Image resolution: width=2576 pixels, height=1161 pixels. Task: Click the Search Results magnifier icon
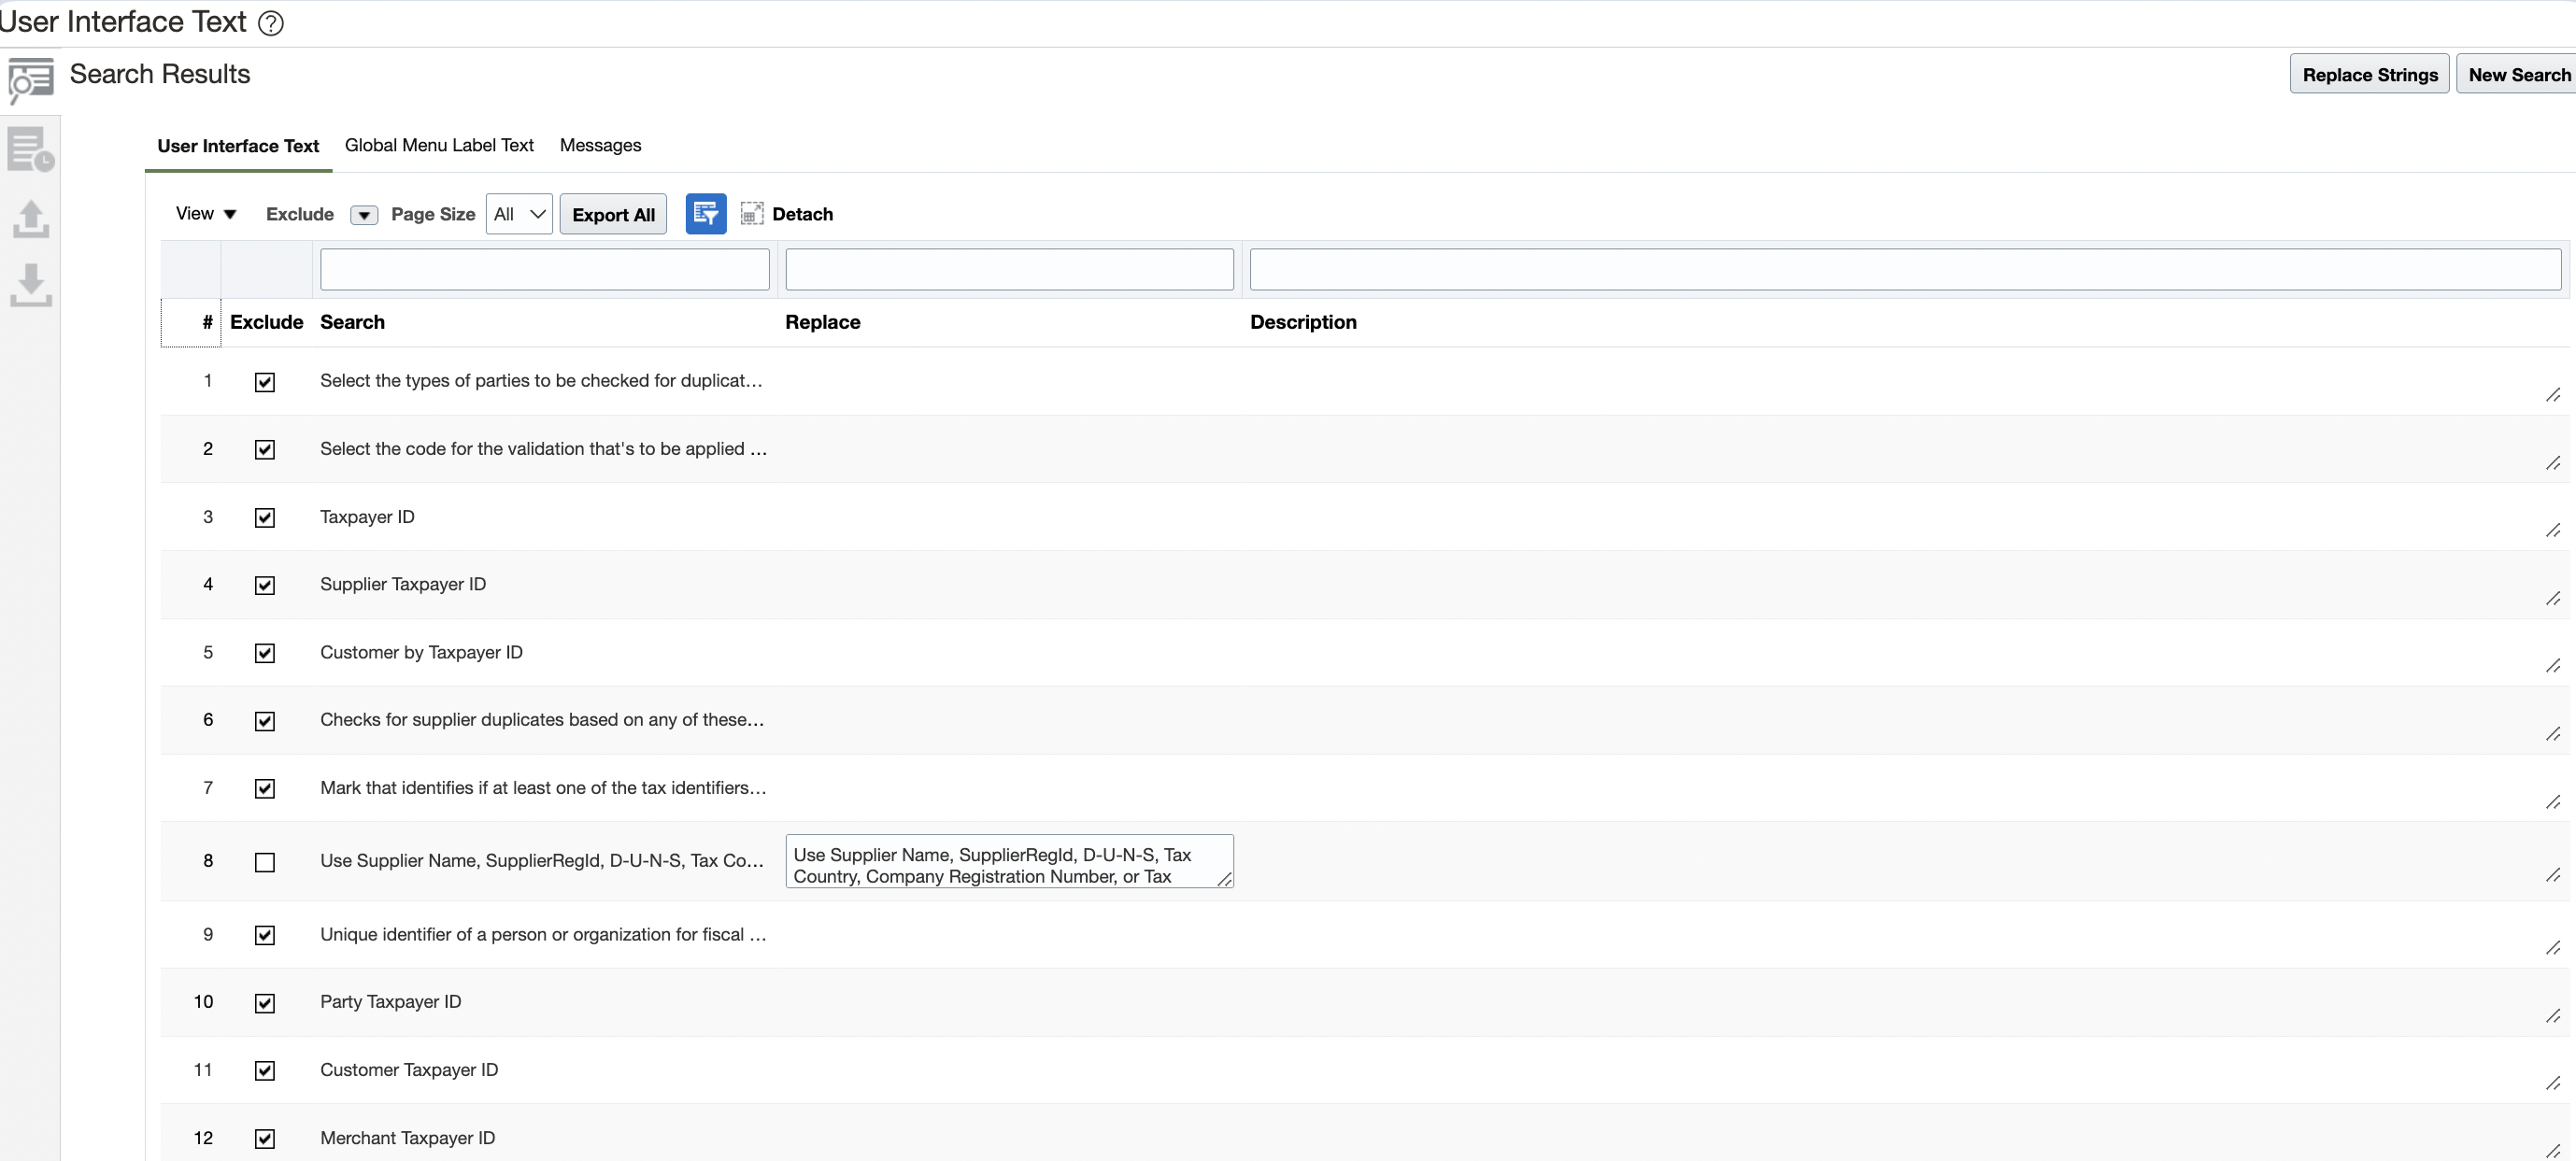click(x=30, y=81)
